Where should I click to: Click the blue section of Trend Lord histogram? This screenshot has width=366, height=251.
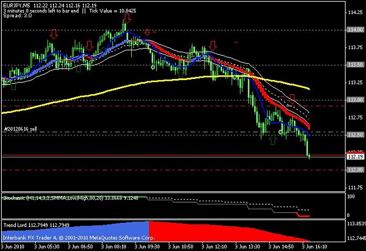[93, 232]
